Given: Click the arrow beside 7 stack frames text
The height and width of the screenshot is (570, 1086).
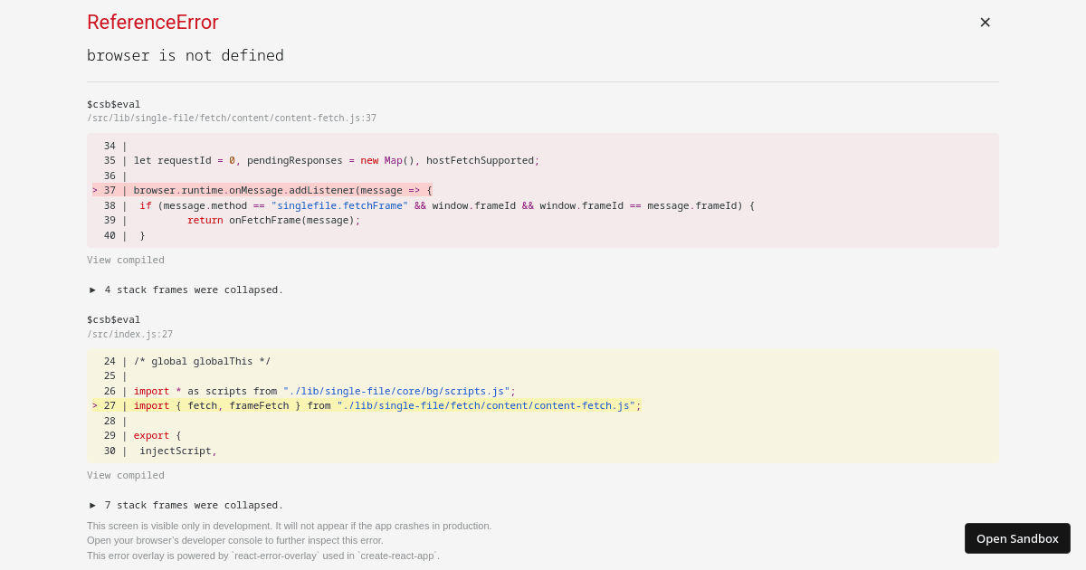Looking at the screenshot, I should point(92,505).
